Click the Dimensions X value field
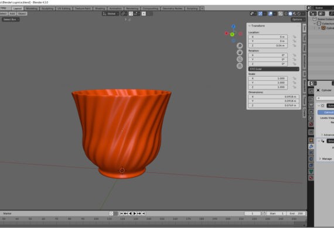 274,96
